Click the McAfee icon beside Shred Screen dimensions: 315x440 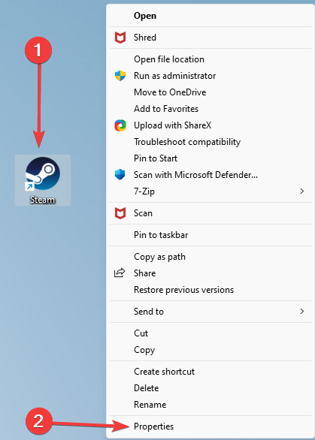(x=120, y=38)
